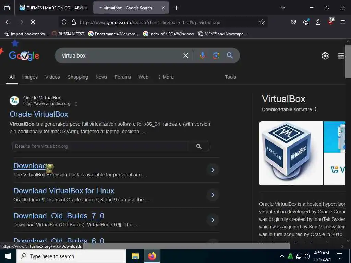This screenshot has width=351, height=263.
Task: Switch to Videos results tab
Action: 52,77
